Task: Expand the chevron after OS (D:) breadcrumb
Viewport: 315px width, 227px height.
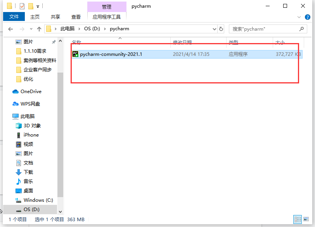Action: coord(105,29)
